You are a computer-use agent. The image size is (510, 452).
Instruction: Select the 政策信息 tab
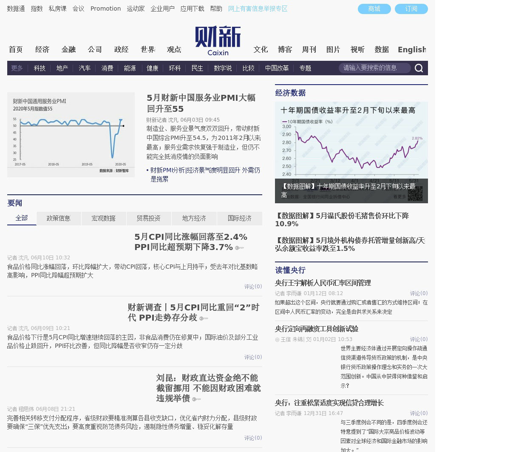(x=59, y=218)
